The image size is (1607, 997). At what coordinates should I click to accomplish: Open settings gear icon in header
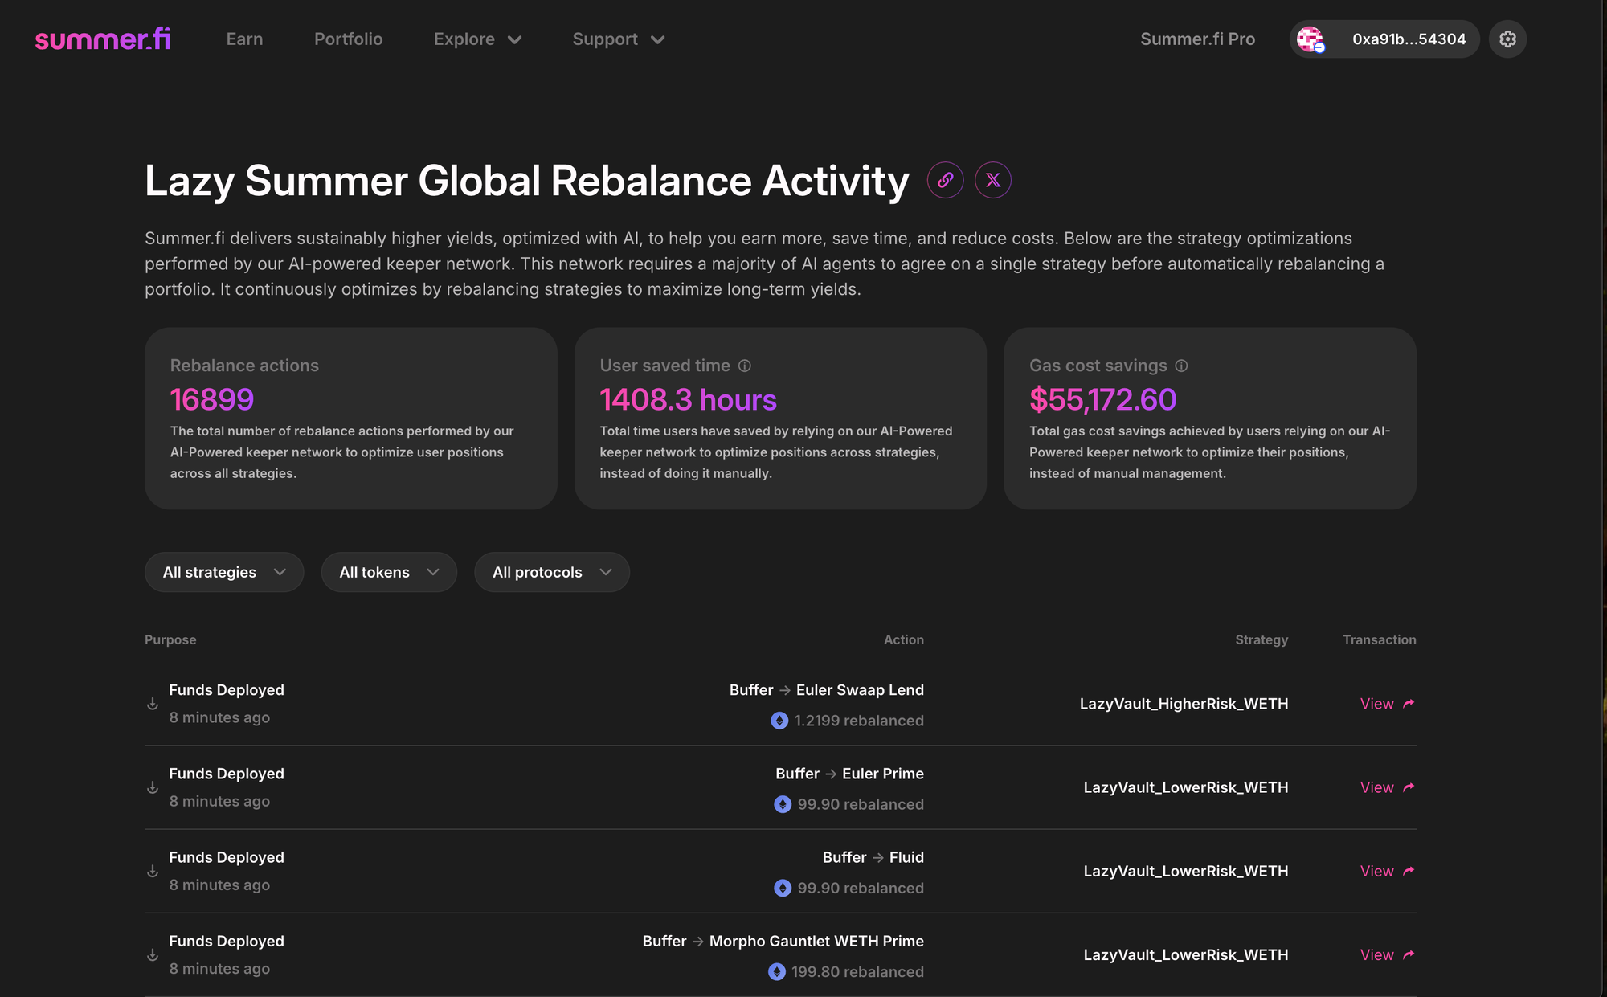[x=1507, y=39]
